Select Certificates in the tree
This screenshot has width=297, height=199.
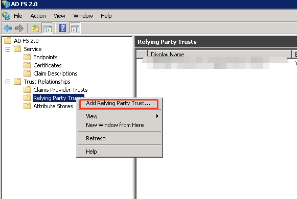(48, 65)
